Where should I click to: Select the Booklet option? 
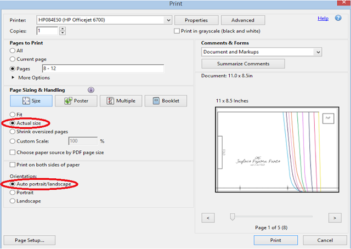166,101
